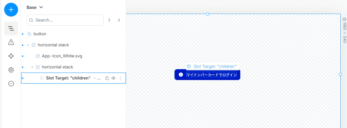The height and width of the screenshot is (128, 347).
Task: Click the Slot Target "children" canvas label
Action: click(x=212, y=66)
